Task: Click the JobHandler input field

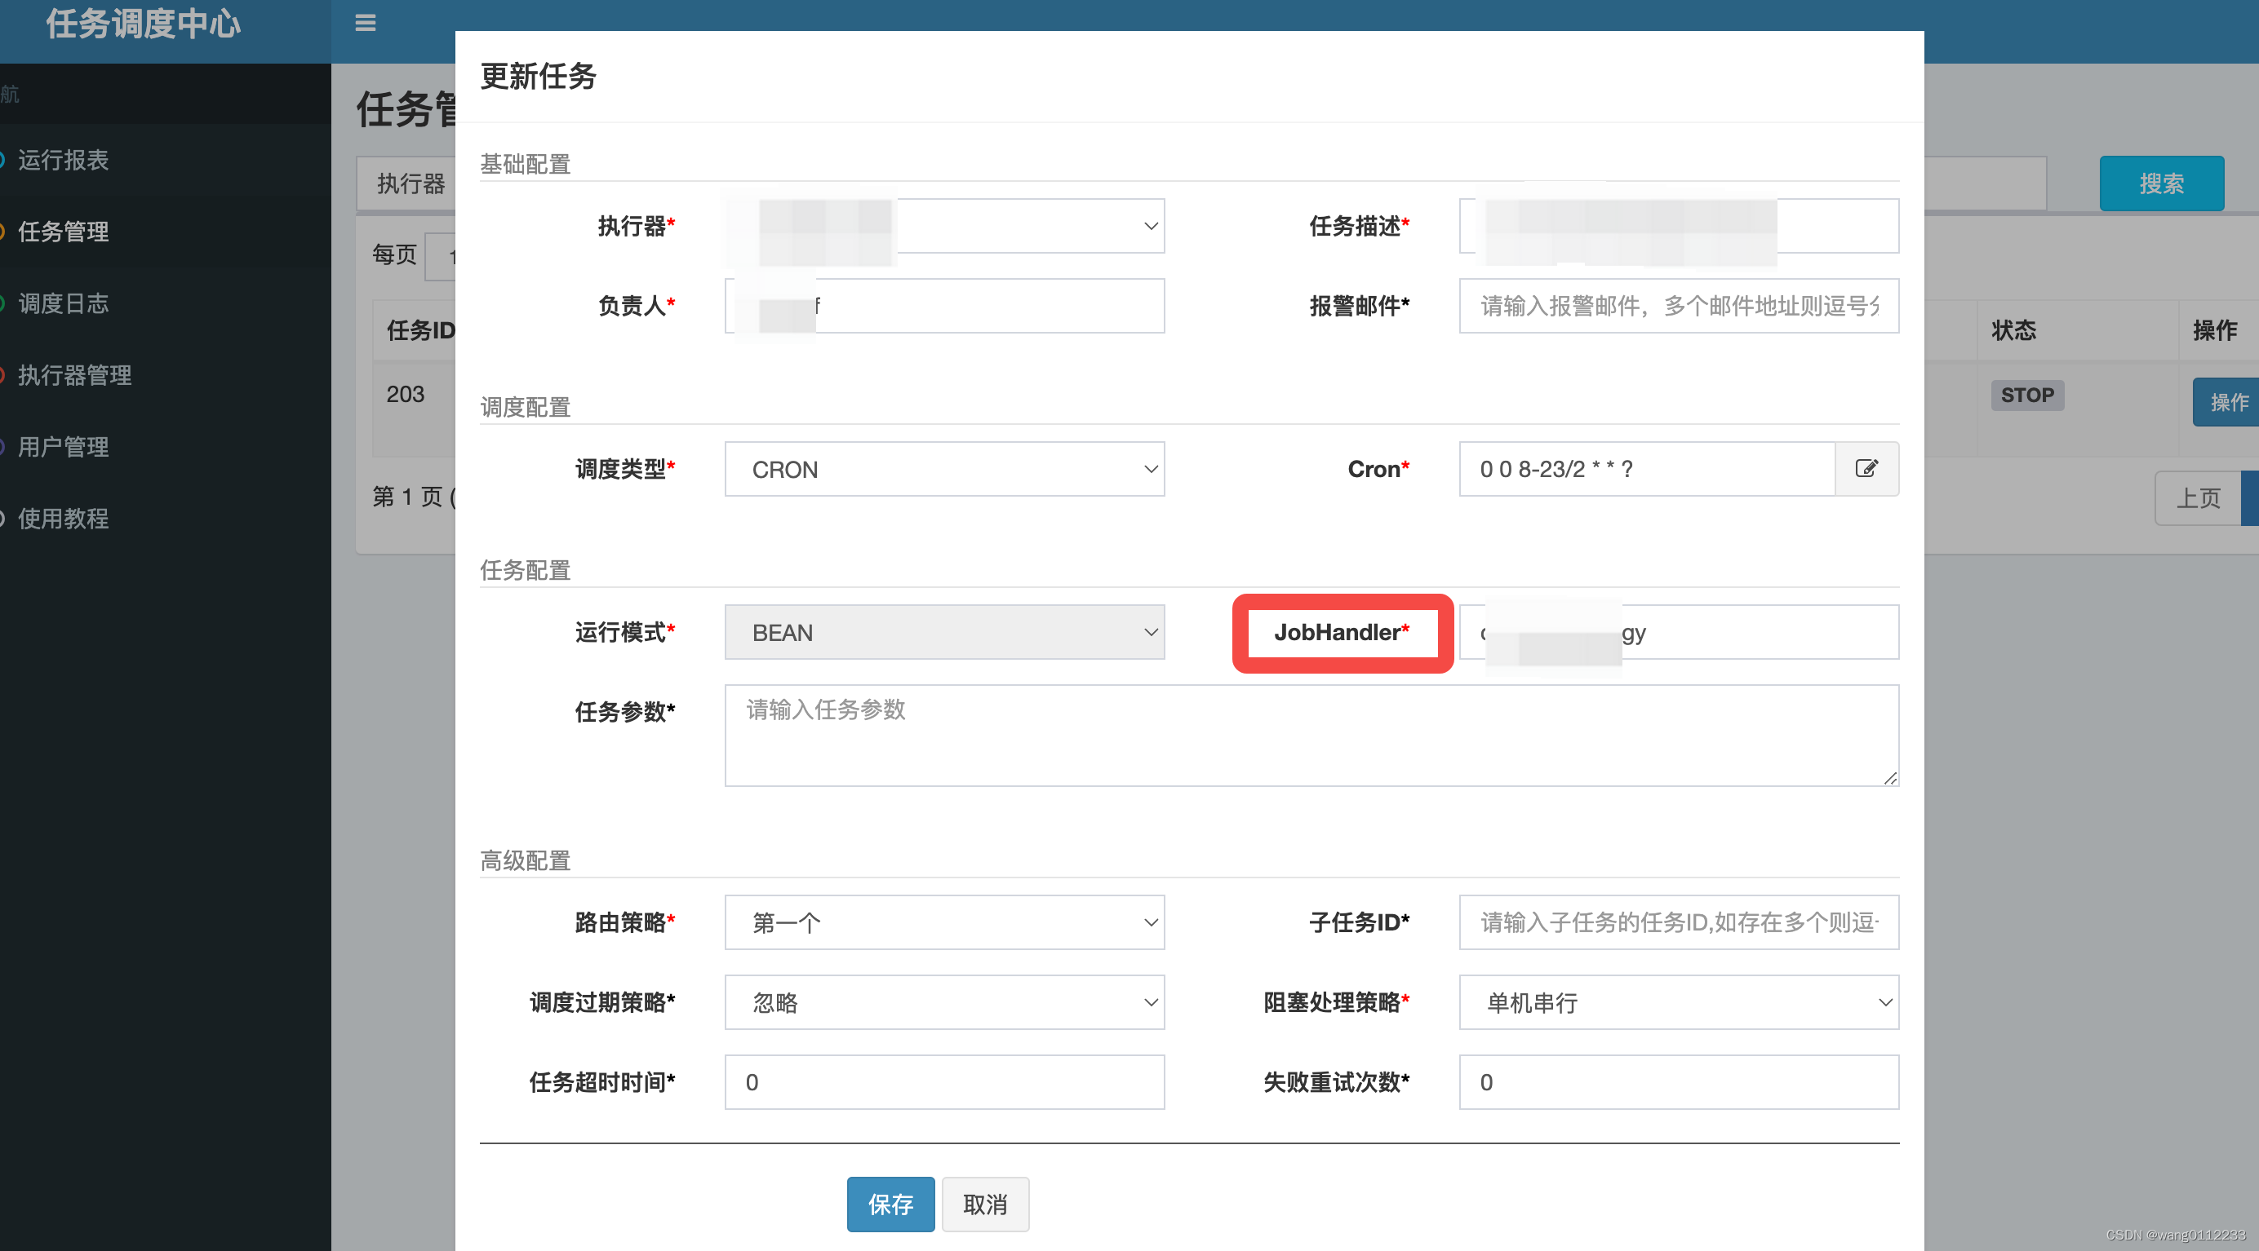Action: (x=1679, y=632)
